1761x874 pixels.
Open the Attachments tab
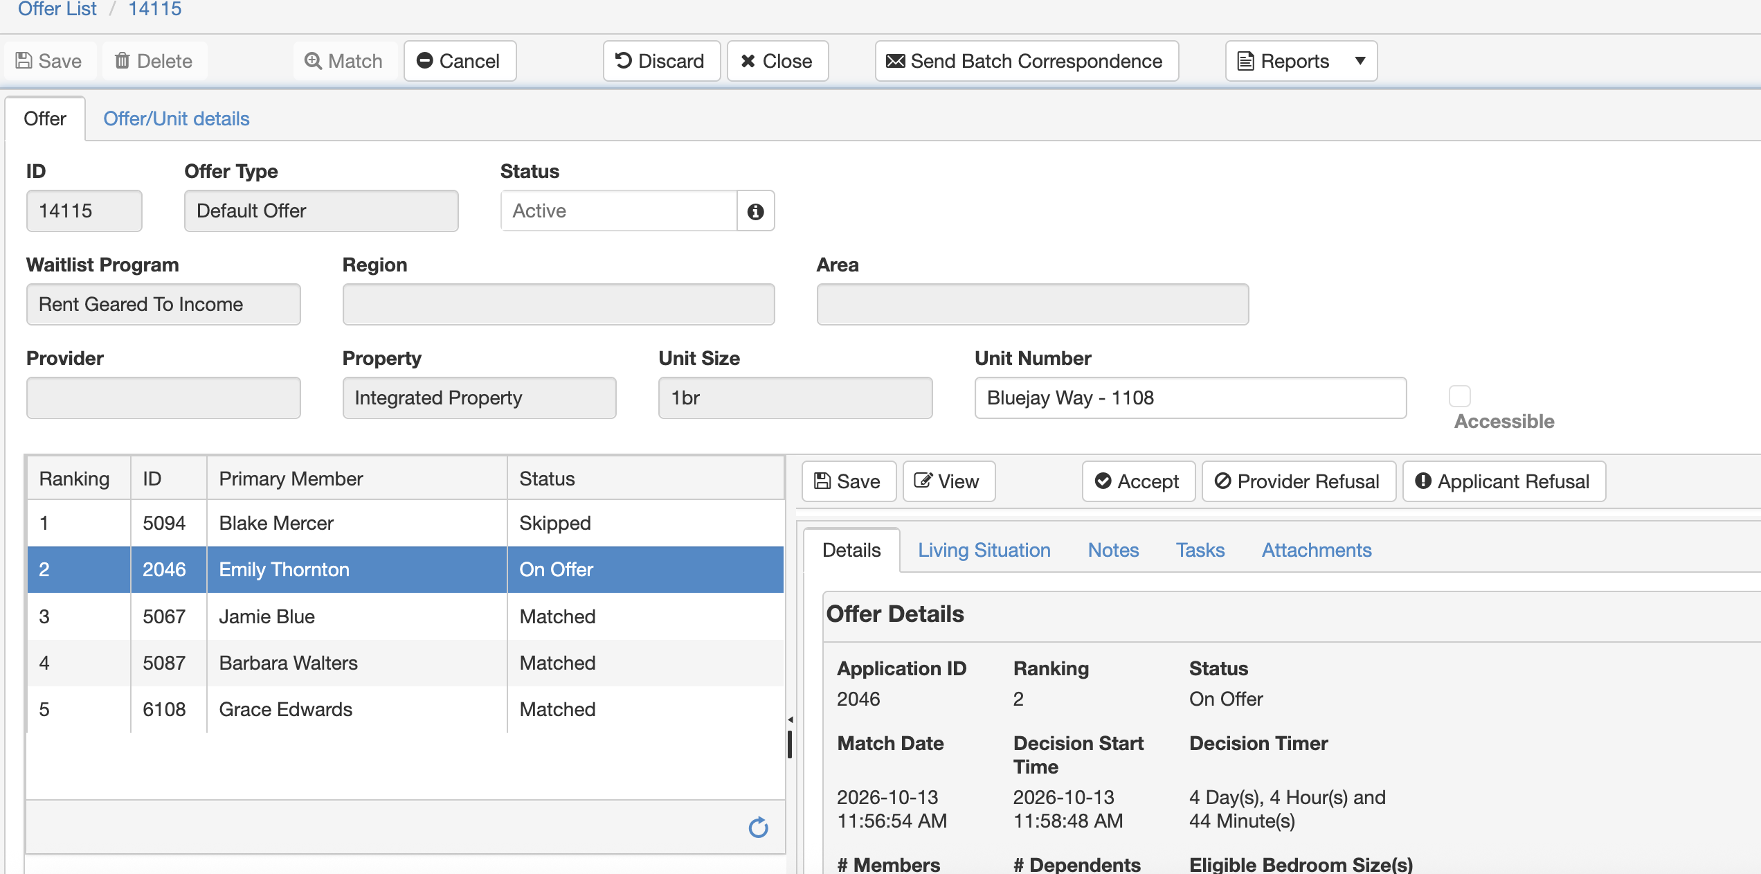pyautogui.click(x=1316, y=550)
